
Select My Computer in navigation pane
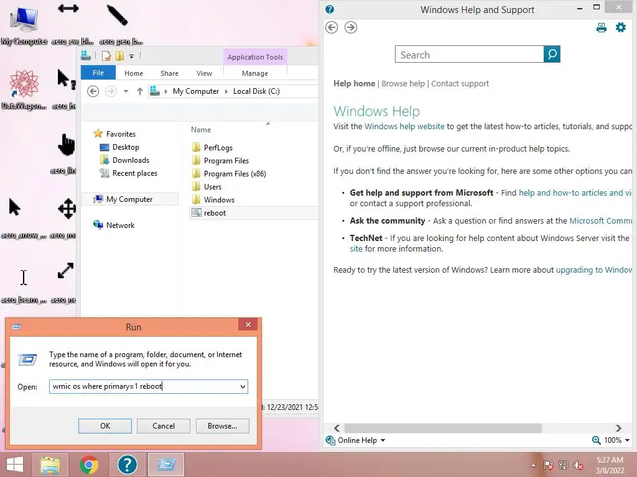[129, 199]
